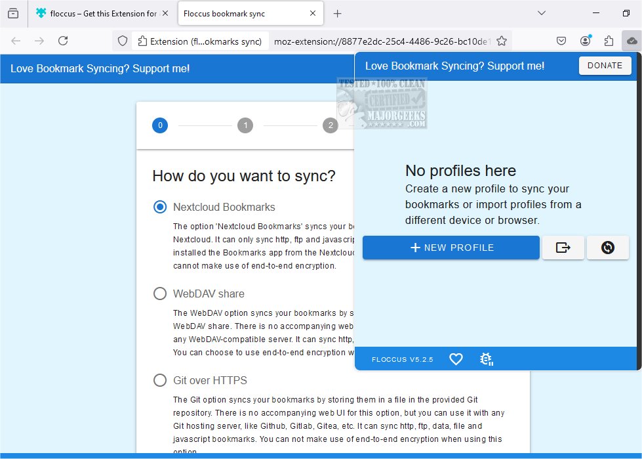The width and height of the screenshot is (642, 459).
Task: Close the Floccus bookmark sync tab
Action: pos(313,13)
